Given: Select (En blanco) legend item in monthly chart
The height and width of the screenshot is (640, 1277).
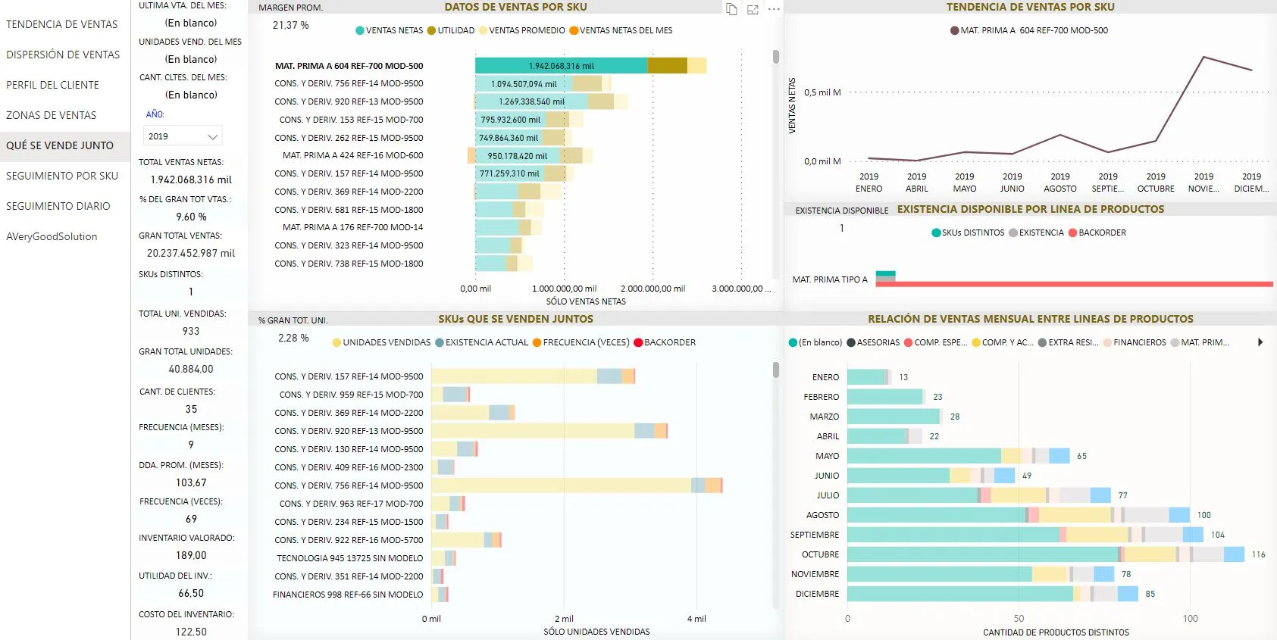Looking at the screenshot, I should (x=815, y=342).
